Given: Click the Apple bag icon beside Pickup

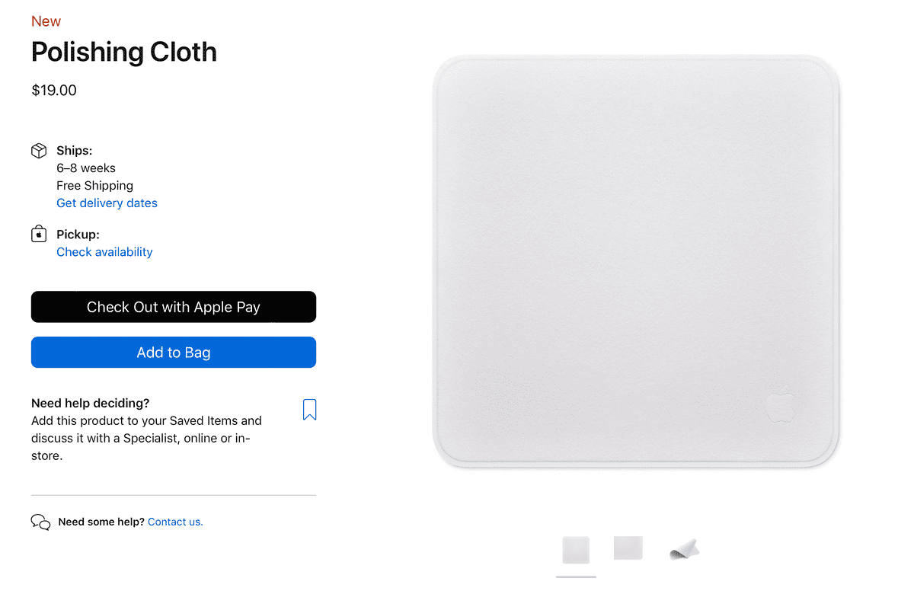Looking at the screenshot, I should [39, 234].
